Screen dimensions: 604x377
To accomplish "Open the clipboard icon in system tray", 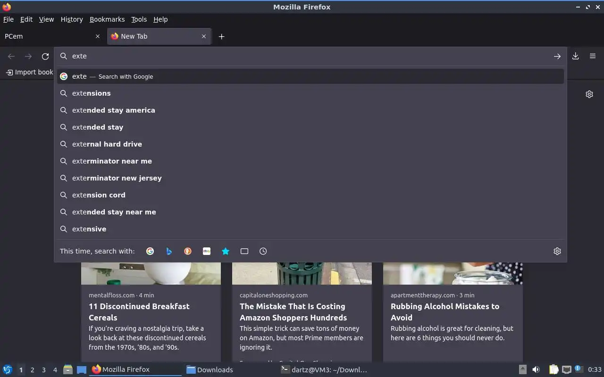I will [x=554, y=369].
